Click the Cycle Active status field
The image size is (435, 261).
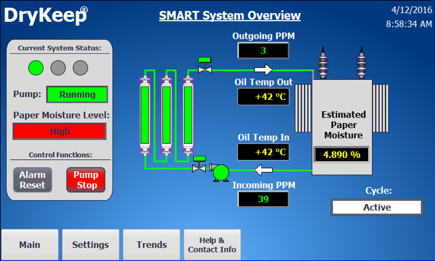point(377,207)
